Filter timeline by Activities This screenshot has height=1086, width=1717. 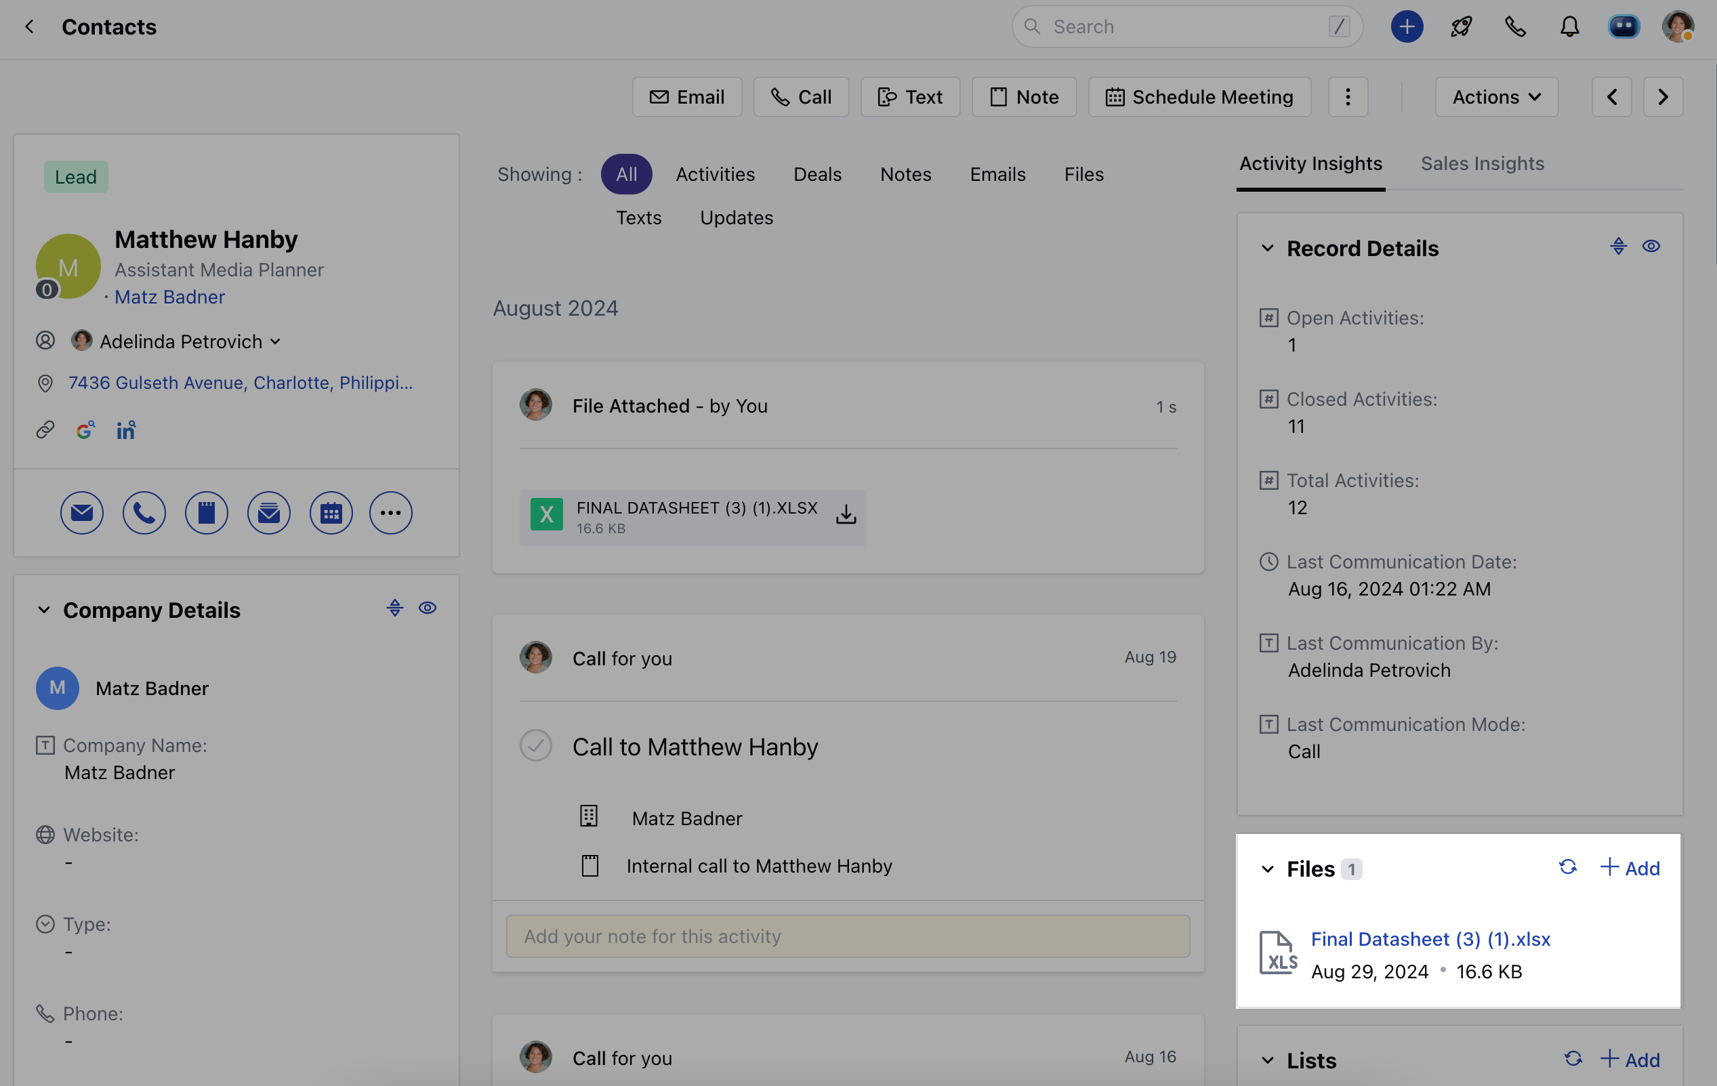[715, 174]
